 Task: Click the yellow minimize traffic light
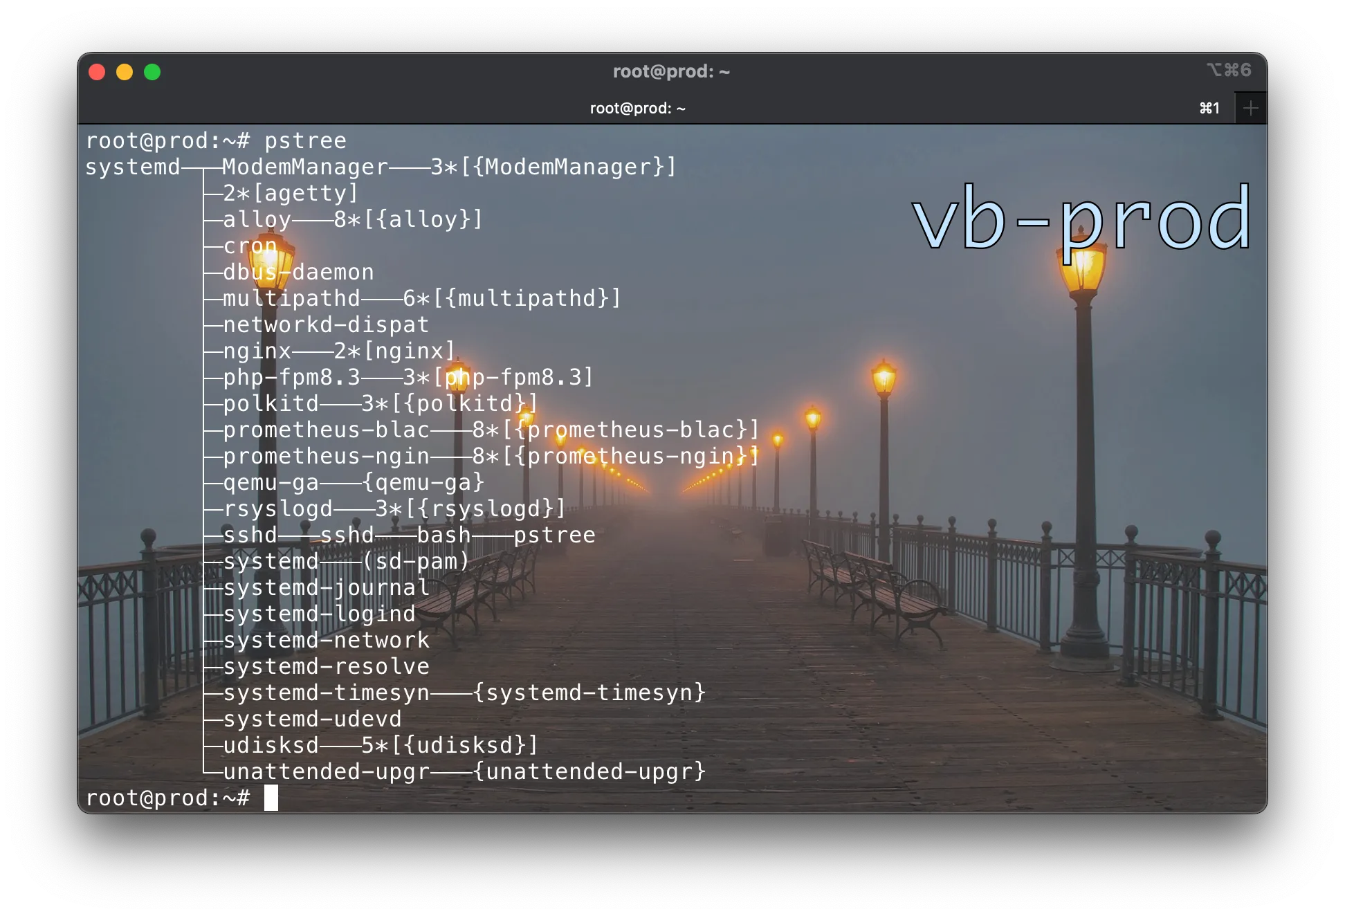[125, 71]
